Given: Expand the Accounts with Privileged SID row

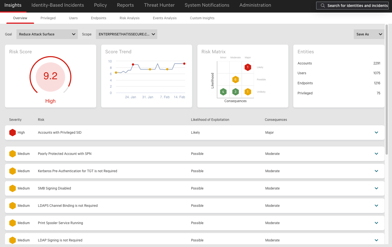Looking at the screenshot, I should click(x=376, y=133).
